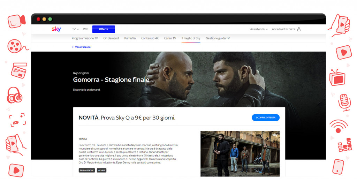
Task: Click the NOVITÀ Prova Sky Q promo text
Action: tap(127, 117)
